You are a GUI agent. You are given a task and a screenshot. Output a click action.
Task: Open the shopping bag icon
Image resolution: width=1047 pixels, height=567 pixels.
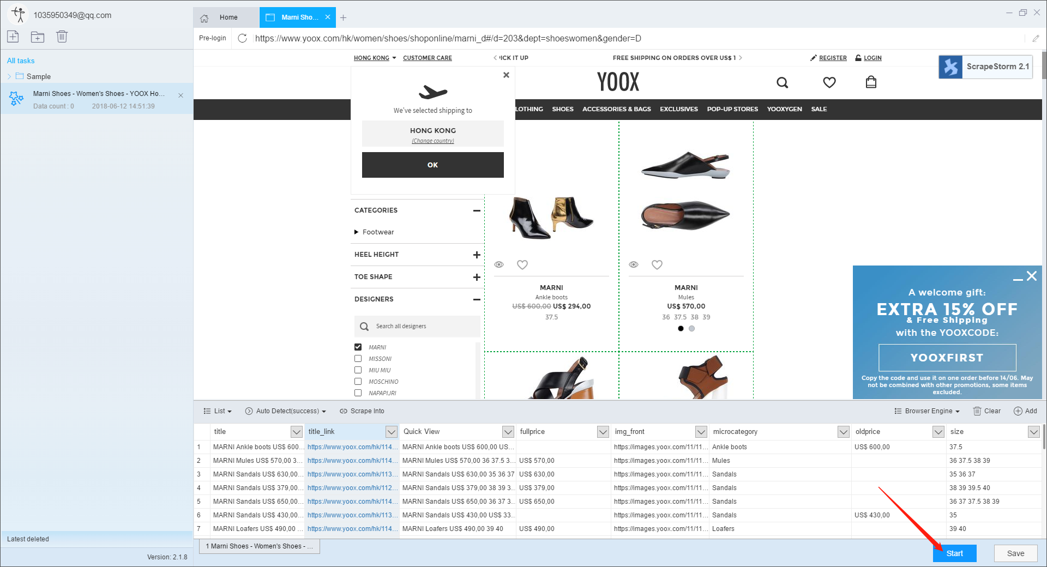871,82
